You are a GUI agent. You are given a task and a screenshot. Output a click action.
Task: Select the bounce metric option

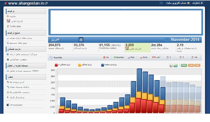click(119, 57)
